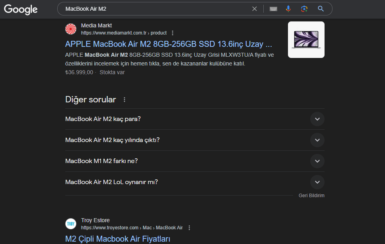Open Troy Estore result options menu
The image size is (385, 244).
pos(189,228)
